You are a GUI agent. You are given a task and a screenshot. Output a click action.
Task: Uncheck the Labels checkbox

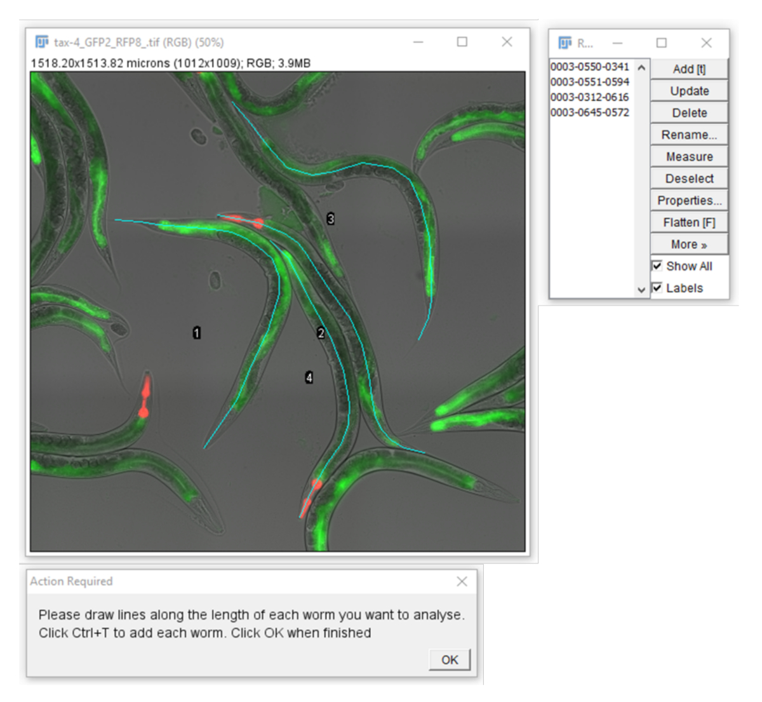(x=657, y=288)
